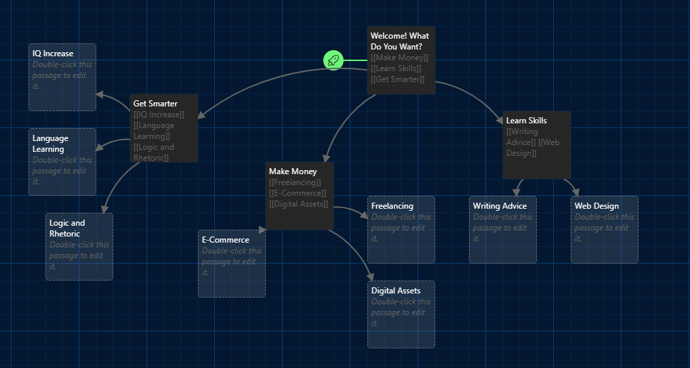Pick the empty IQ Increase passage
The height and width of the screenshot is (368, 690).
point(62,77)
